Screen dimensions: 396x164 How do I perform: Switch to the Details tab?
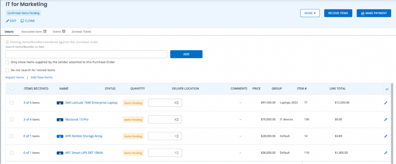point(9,32)
